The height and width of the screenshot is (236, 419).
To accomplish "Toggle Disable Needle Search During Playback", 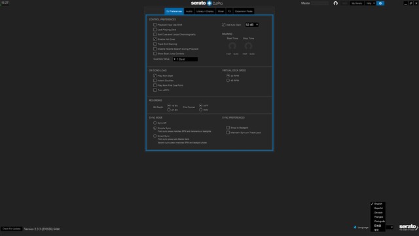I will point(155,49).
